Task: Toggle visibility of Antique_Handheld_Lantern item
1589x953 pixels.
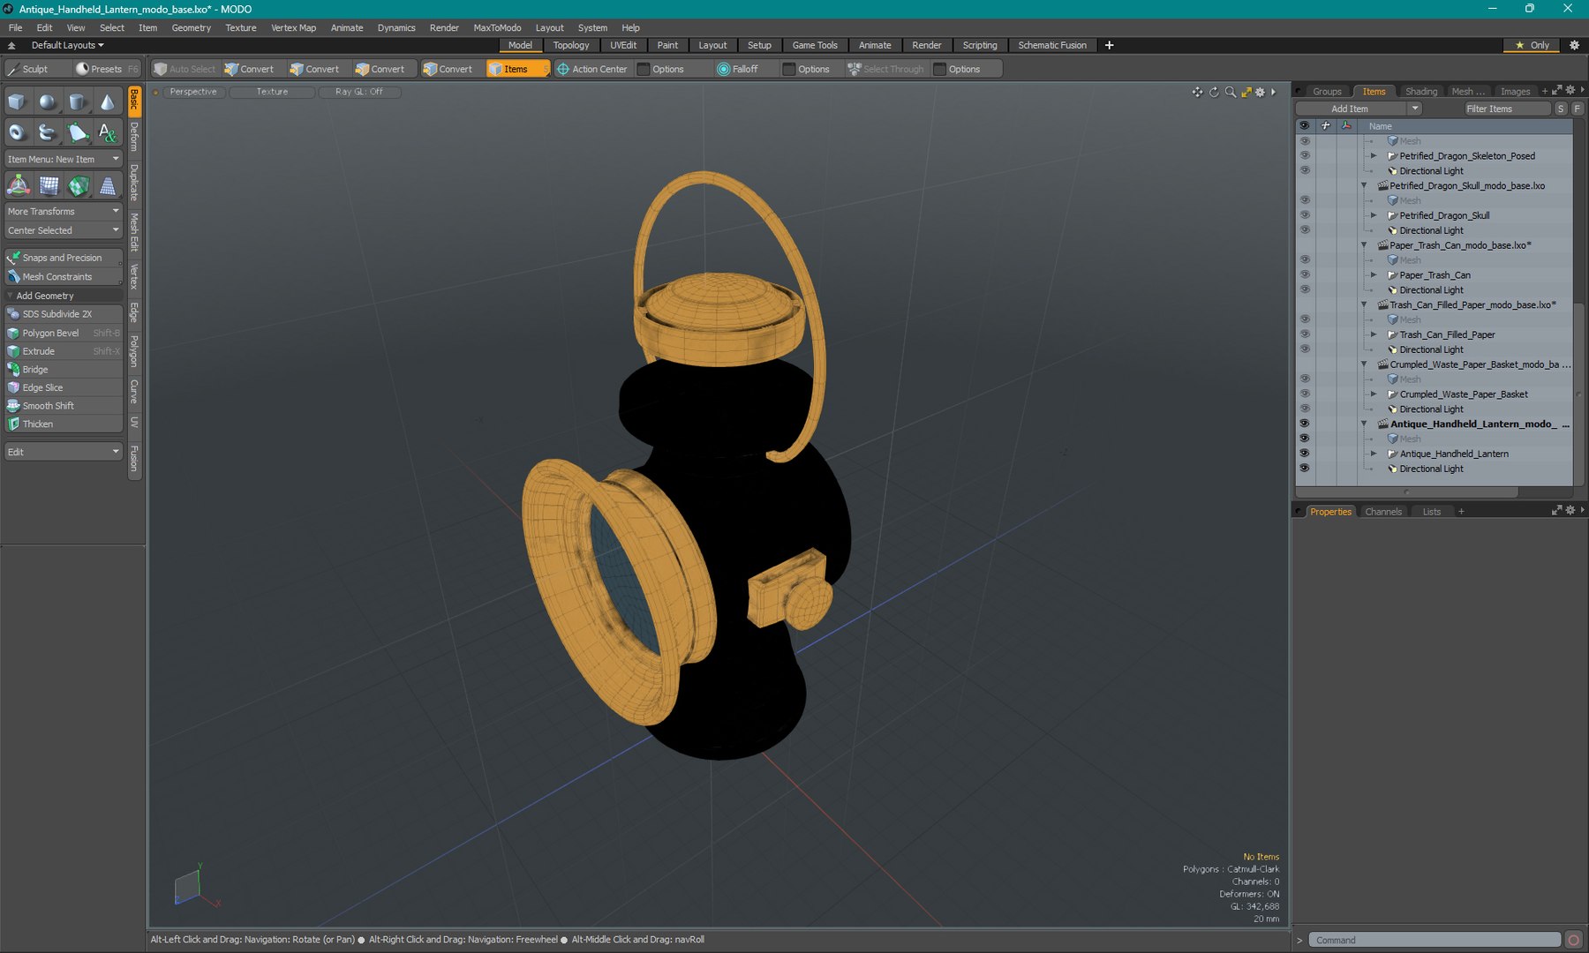Action: [x=1304, y=454]
